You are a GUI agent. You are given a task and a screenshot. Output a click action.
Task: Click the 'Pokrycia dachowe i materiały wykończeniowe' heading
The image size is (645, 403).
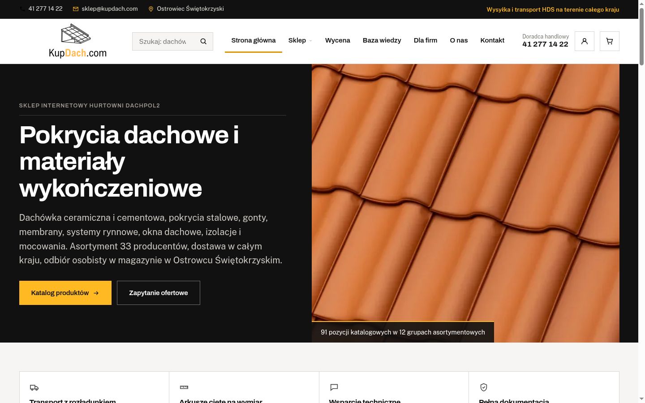[129, 161]
